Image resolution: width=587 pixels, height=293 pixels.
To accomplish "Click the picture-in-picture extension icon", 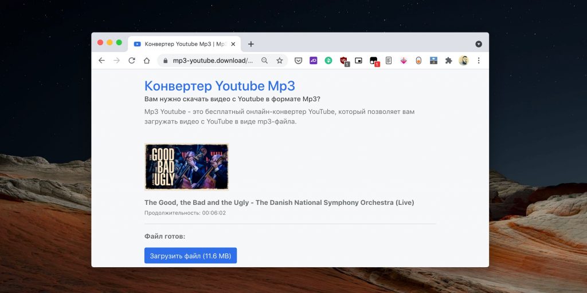I will pyautogui.click(x=359, y=61).
